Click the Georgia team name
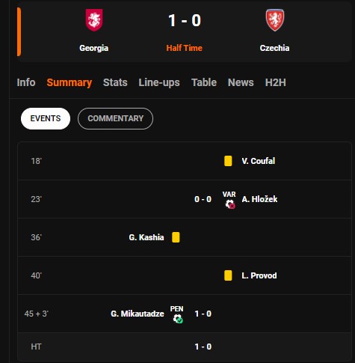355x363 pixels. (x=94, y=48)
